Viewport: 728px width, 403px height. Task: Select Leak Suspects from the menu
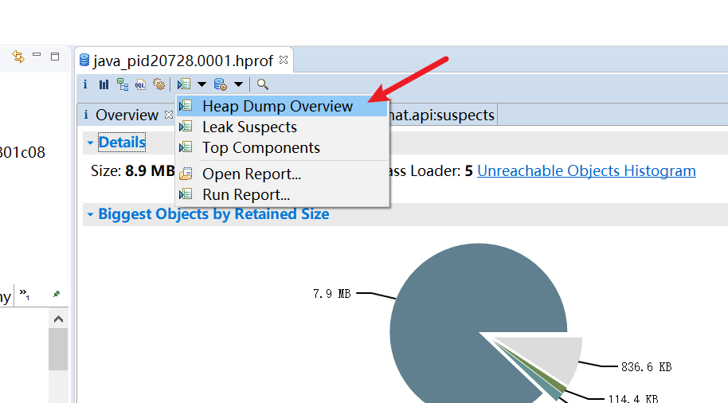tap(249, 127)
